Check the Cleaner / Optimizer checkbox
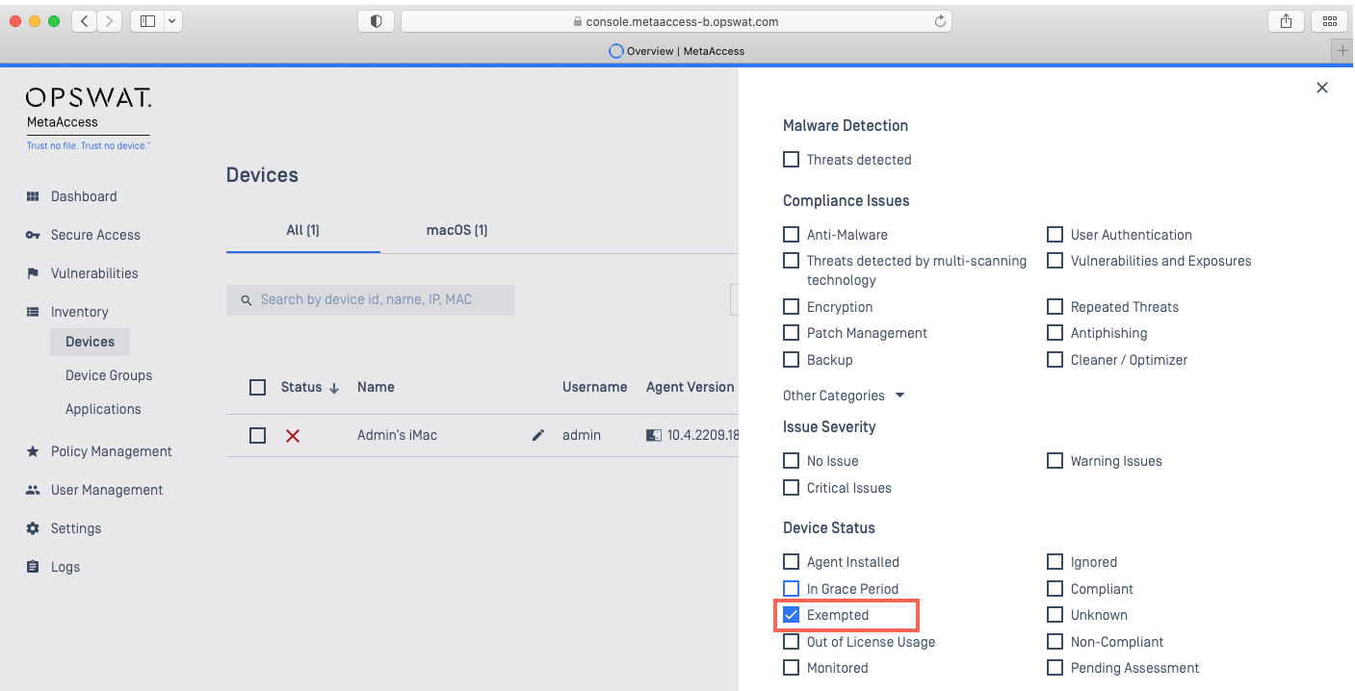Screen dimensions: 1355x691 pos(1055,360)
